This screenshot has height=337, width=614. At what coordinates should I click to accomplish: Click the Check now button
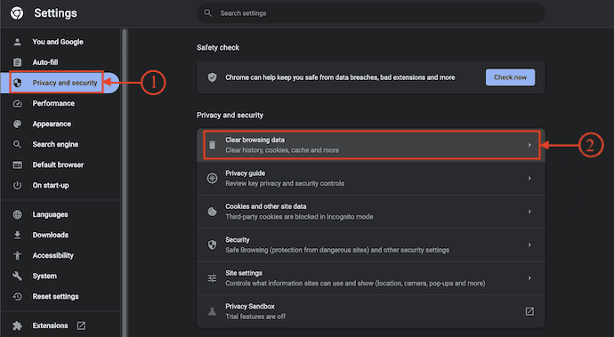pos(510,77)
